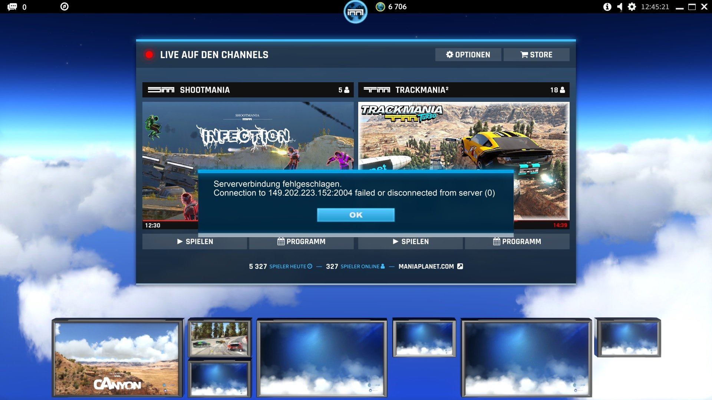Image resolution: width=712 pixels, height=400 pixels.
Task: Click OK in the connection error dialog
Action: [356, 215]
